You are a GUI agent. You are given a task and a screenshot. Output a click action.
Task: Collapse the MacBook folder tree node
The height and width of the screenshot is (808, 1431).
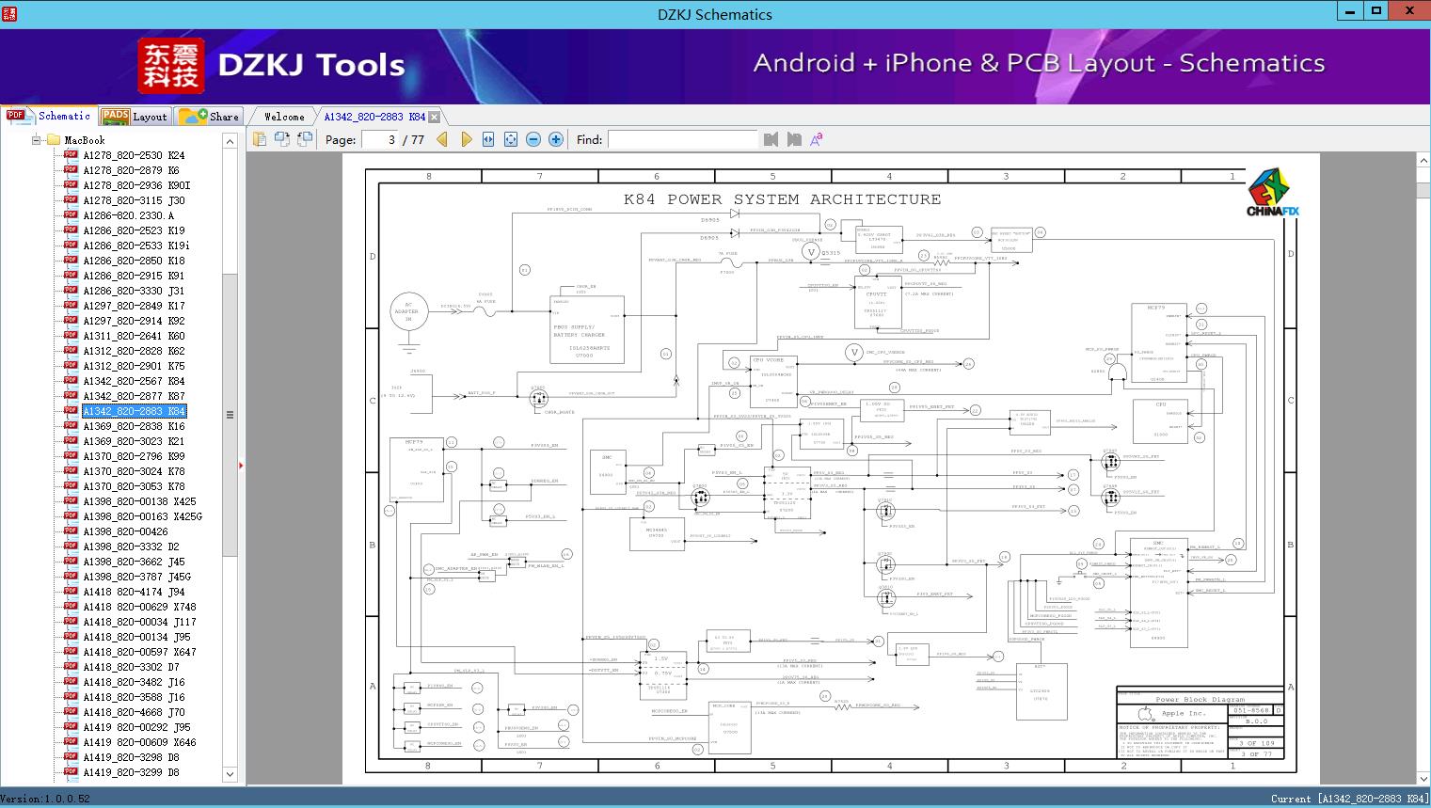click(37, 140)
